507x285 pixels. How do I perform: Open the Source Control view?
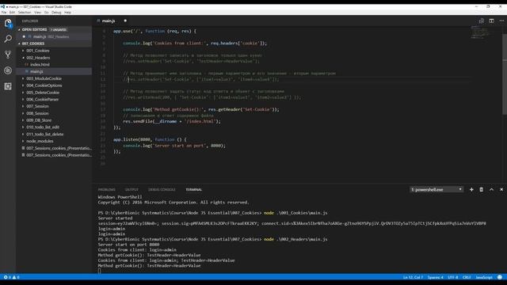[8, 55]
